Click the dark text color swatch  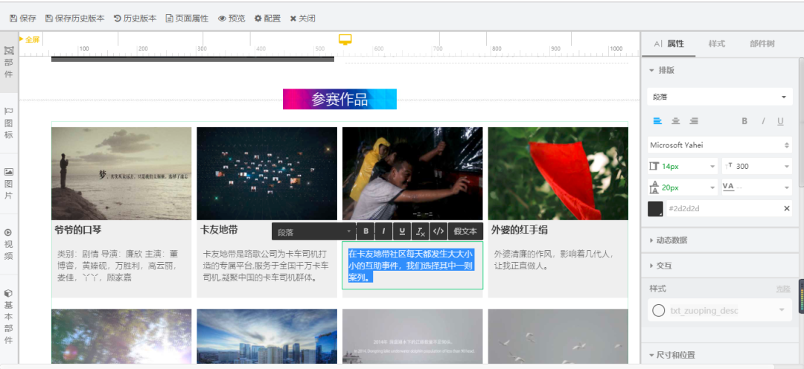tap(655, 208)
